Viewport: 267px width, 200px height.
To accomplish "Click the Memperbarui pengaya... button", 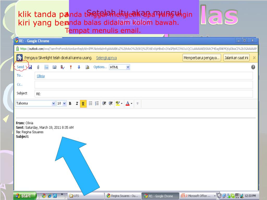I will pos(202,58).
